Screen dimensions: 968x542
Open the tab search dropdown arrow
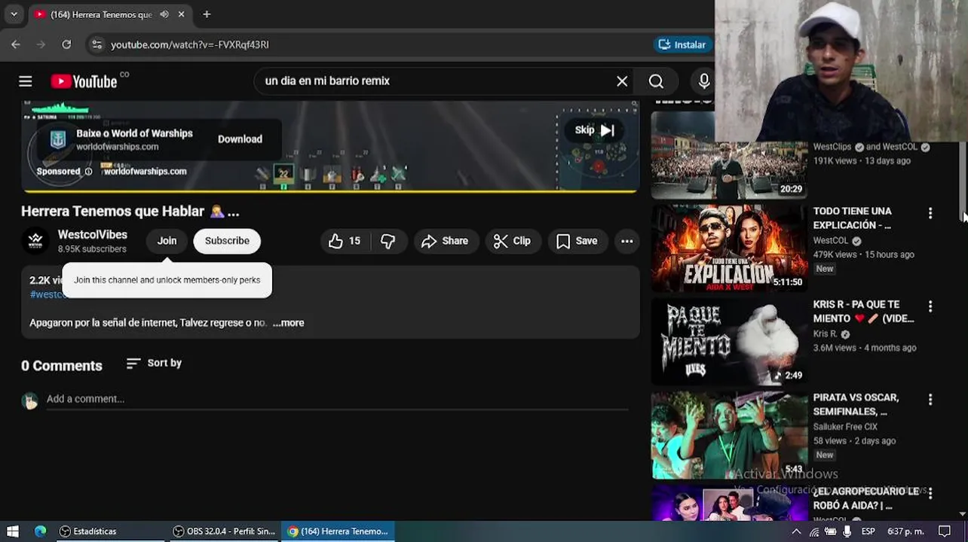click(14, 14)
